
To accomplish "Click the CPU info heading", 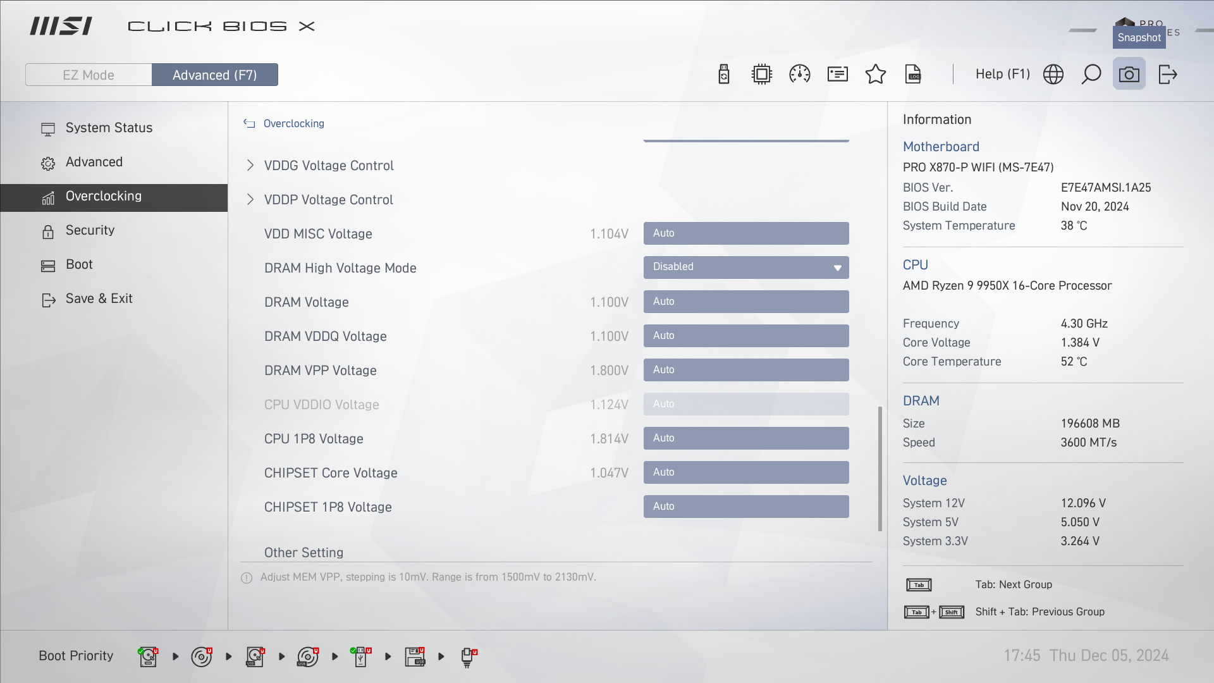I will click(x=916, y=265).
